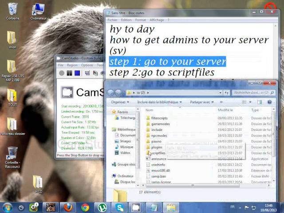The width and height of the screenshot is (284, 213).
Task: Open the Edition menu in Bloc-notes
Action: tap(126, 20)
